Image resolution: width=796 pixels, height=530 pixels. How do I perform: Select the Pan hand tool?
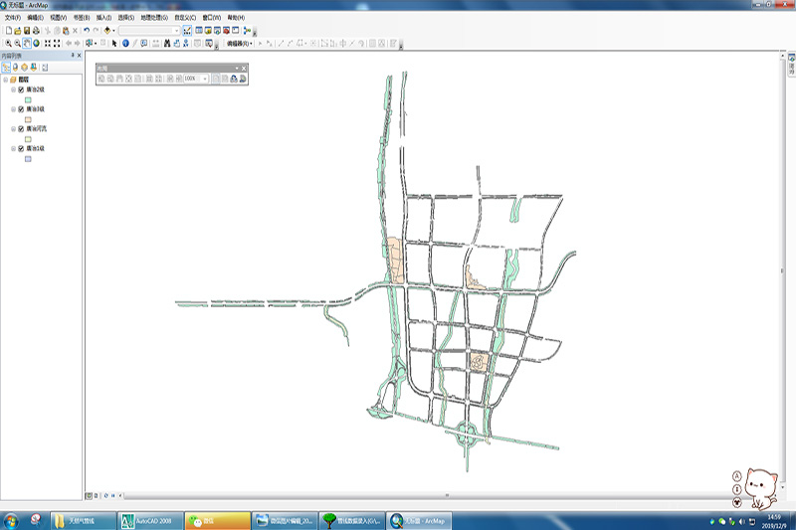click(x=27, y=44)
